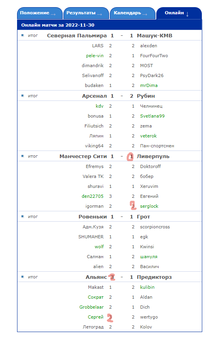Viewport: 207px width, 340px height.
Task: Select the Онлайн tab
Action: point(179,13)
